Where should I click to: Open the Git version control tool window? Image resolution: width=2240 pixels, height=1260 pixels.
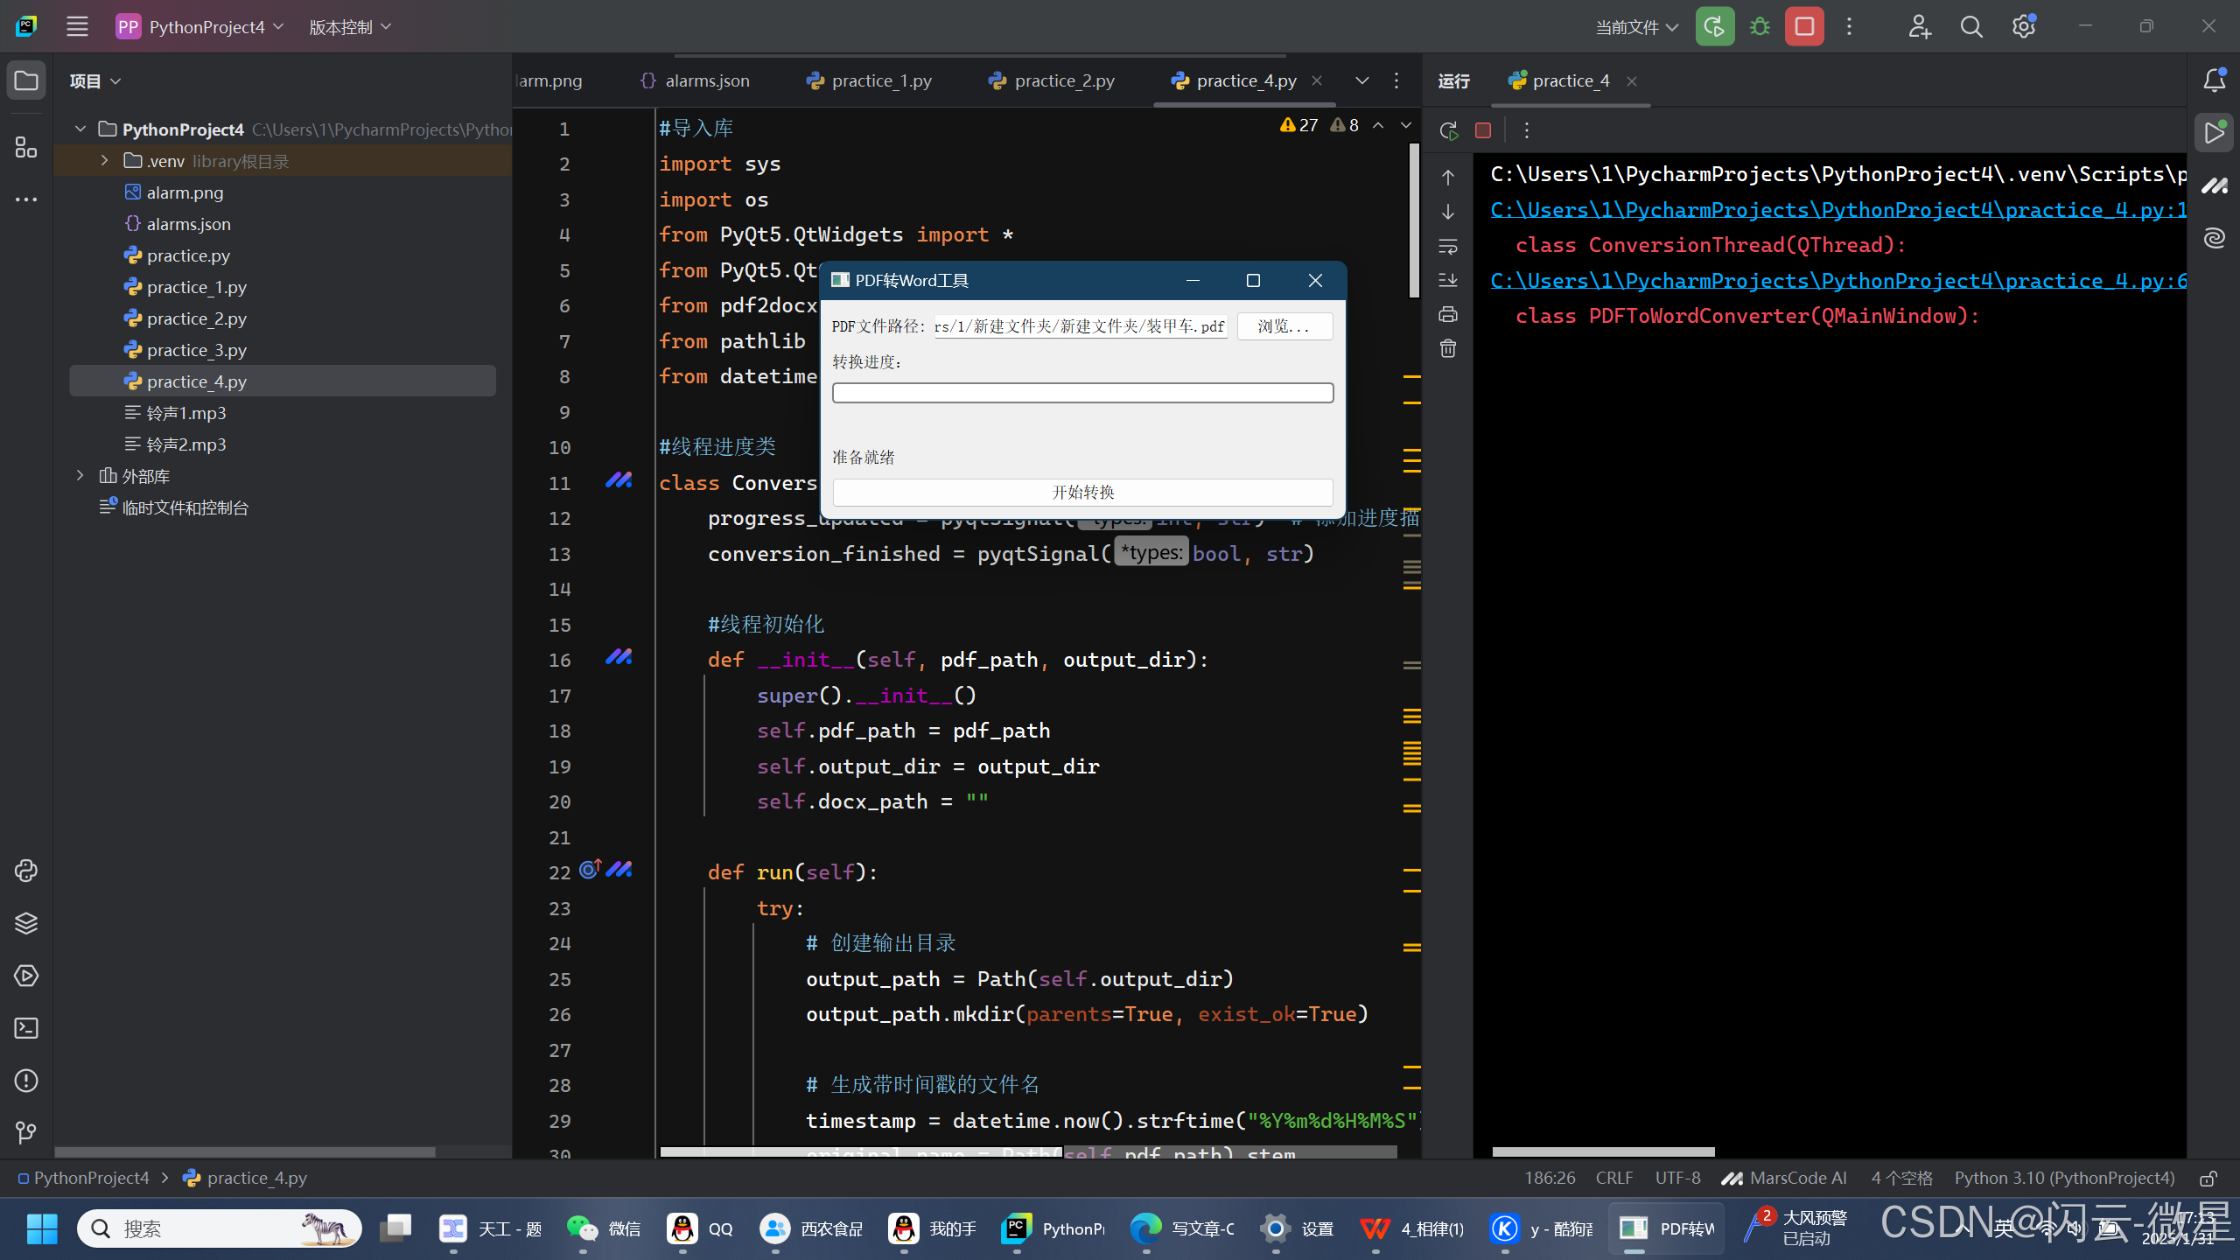pos(26,1133)
